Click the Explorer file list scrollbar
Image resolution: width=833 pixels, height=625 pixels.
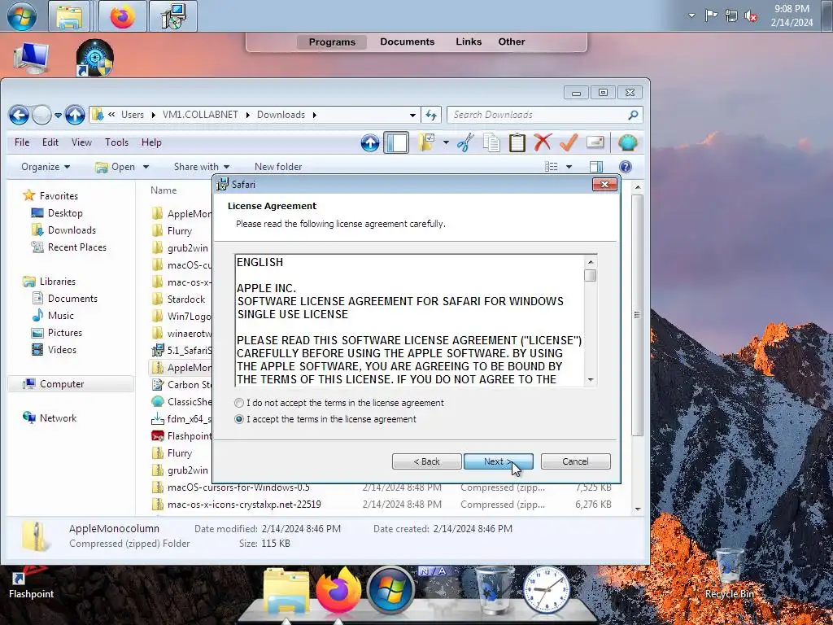(638, 315)
